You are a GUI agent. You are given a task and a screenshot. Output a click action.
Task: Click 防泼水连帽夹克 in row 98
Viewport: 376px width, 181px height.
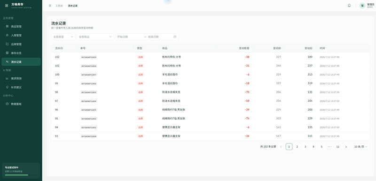171,92
